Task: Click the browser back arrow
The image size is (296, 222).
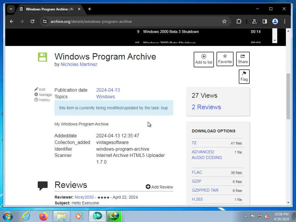Action: (12, 21)
